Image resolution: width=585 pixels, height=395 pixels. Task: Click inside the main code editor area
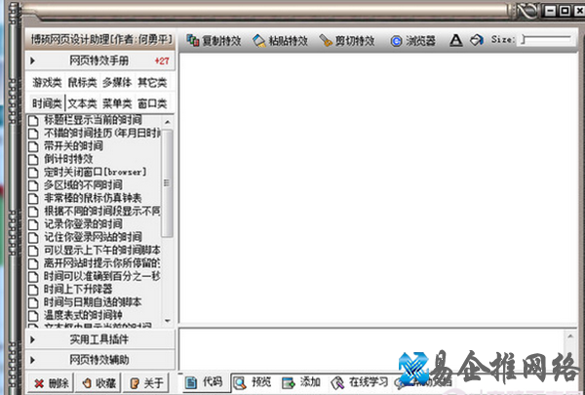[378, 188]
